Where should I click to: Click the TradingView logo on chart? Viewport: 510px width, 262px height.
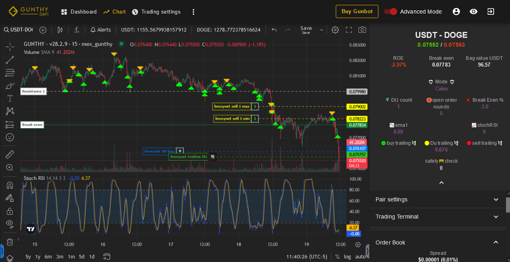31,229
